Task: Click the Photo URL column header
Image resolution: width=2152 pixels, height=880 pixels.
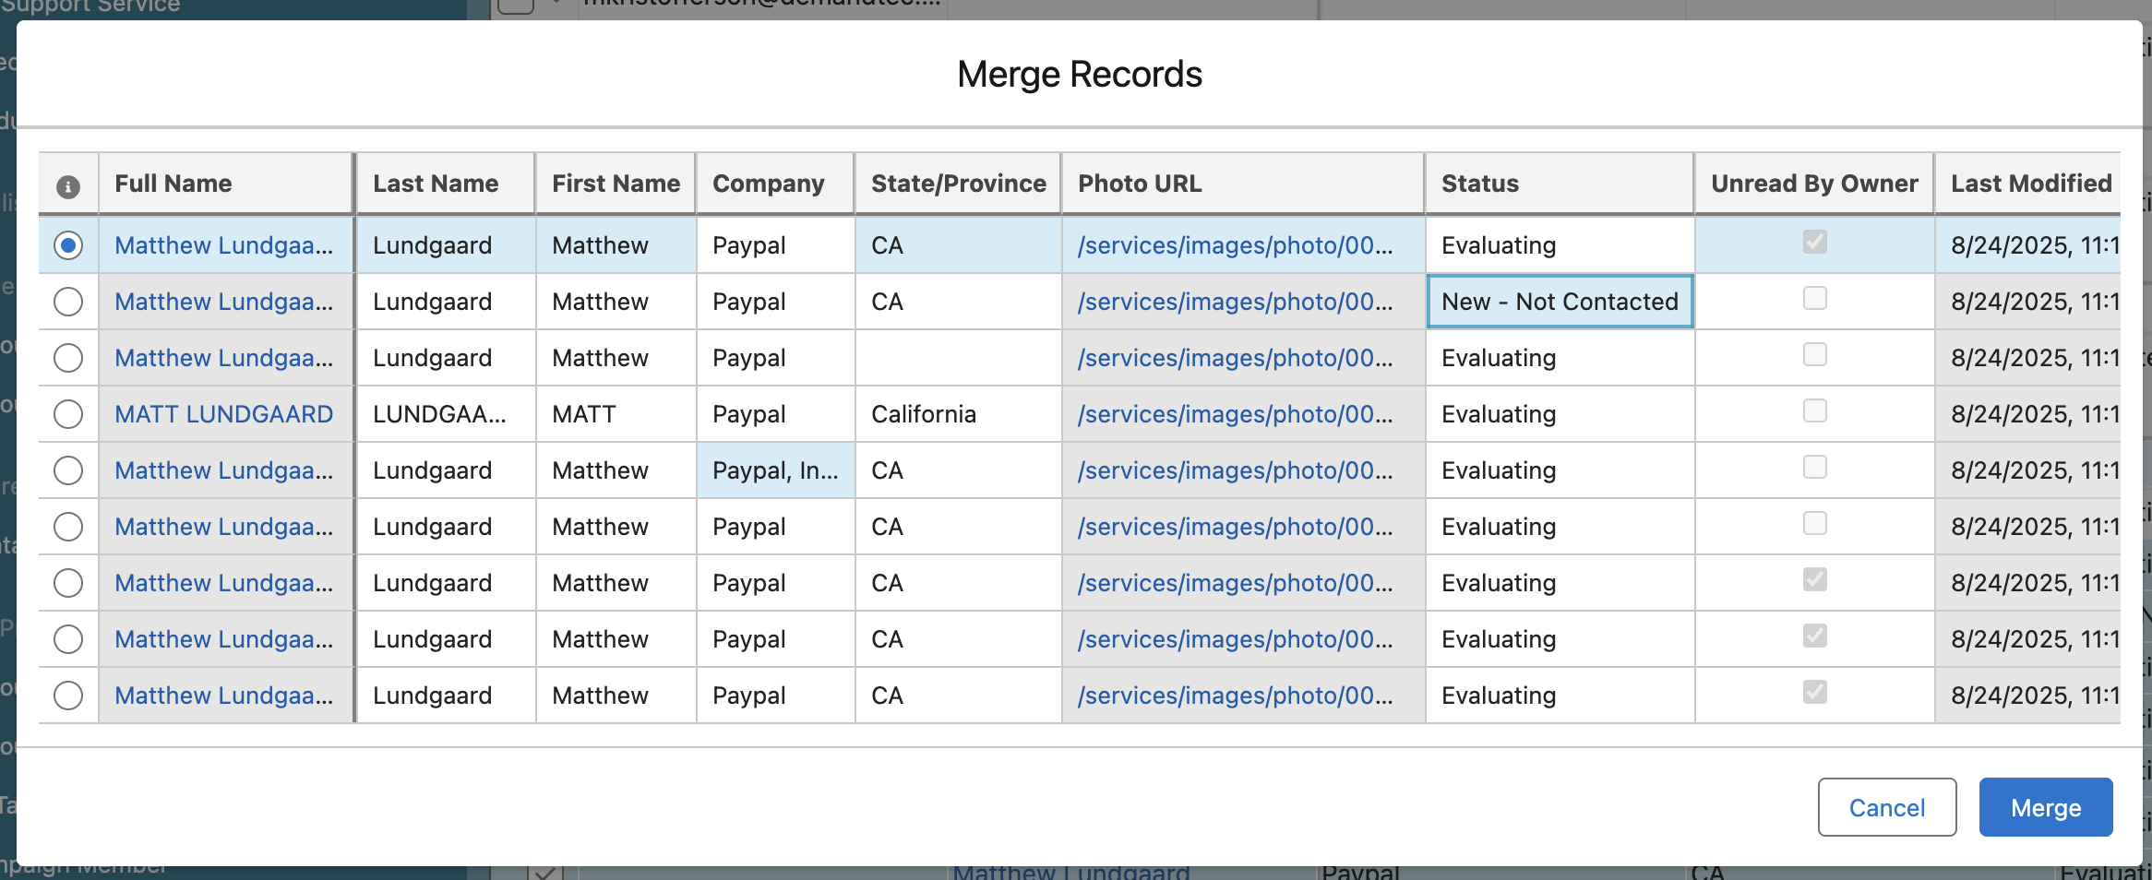Action: 1140,184
